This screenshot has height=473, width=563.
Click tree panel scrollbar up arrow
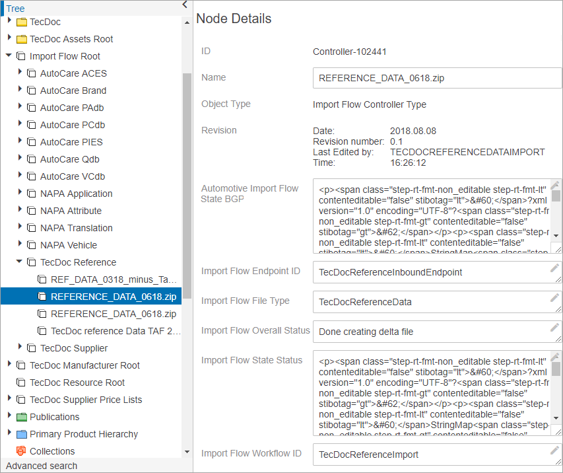click(187, 22)
